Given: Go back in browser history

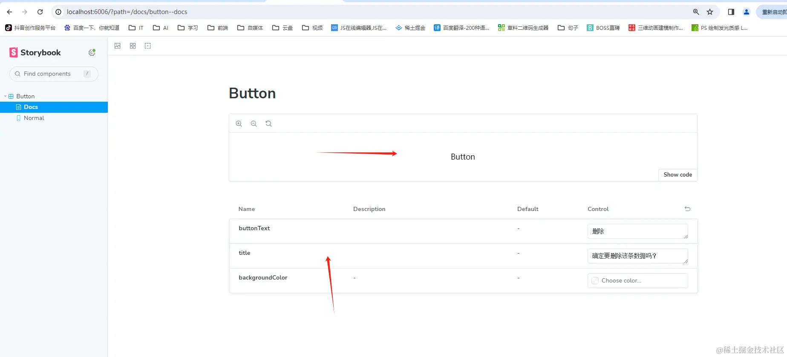Looking at the screenshot, I should (x=9, y=12).
